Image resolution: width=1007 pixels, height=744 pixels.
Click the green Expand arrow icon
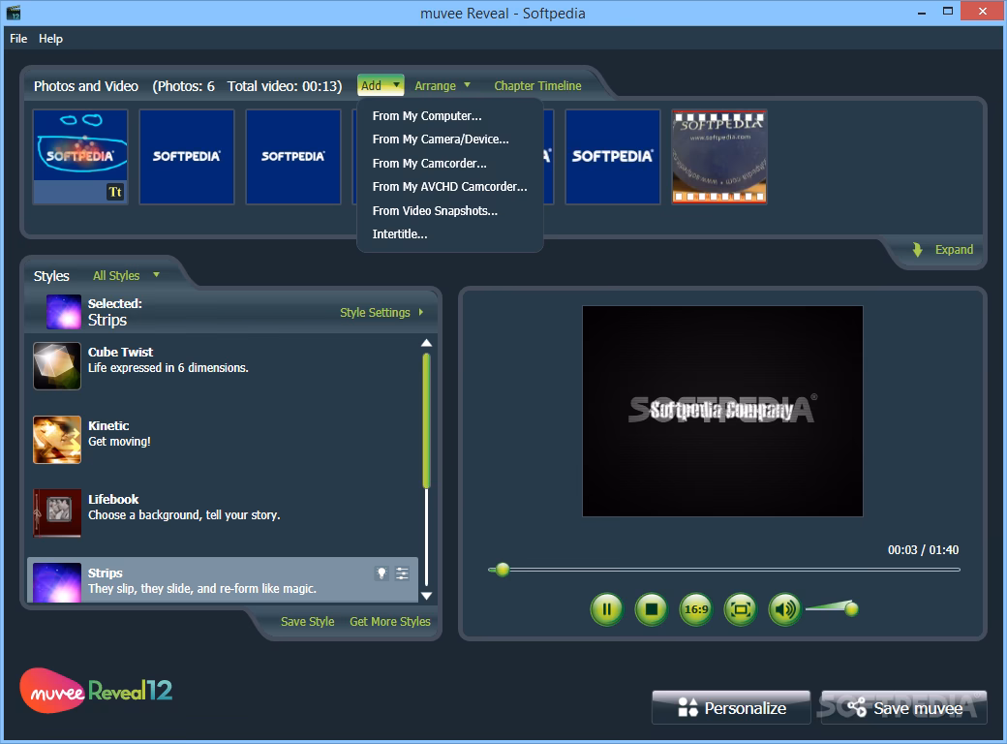[x=917, y=249]
